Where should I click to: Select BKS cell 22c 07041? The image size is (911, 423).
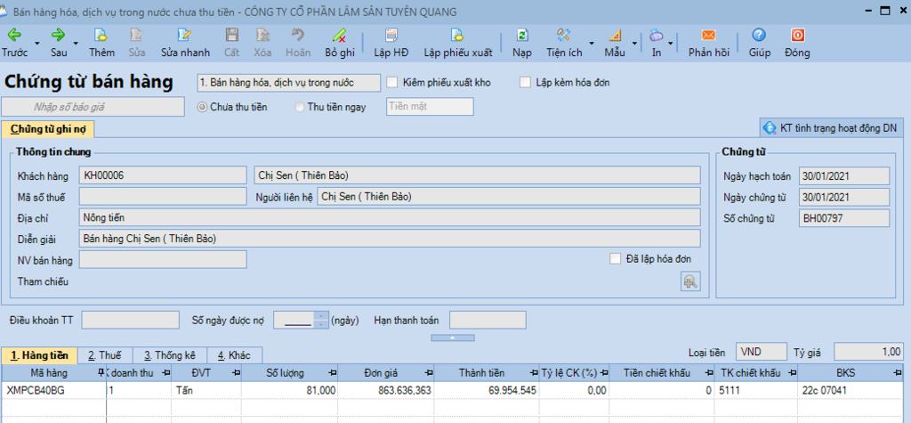pyautogui.click(x=851, y=390)
